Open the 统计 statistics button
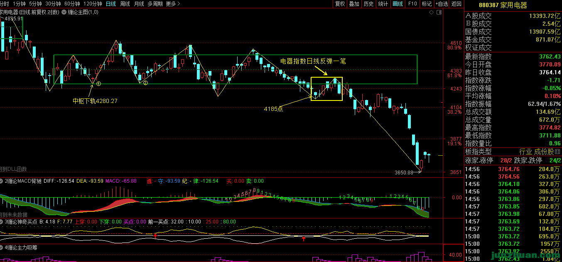562x262 pixels. (383, 4)
